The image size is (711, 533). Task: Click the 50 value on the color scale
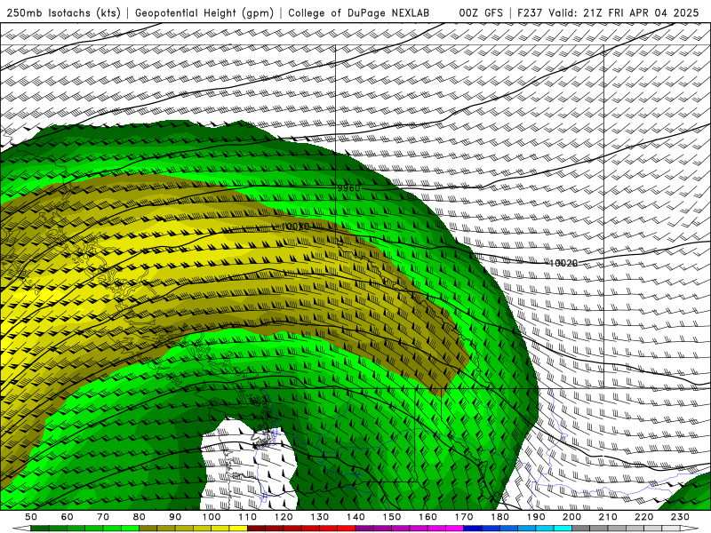coord(31,517)
